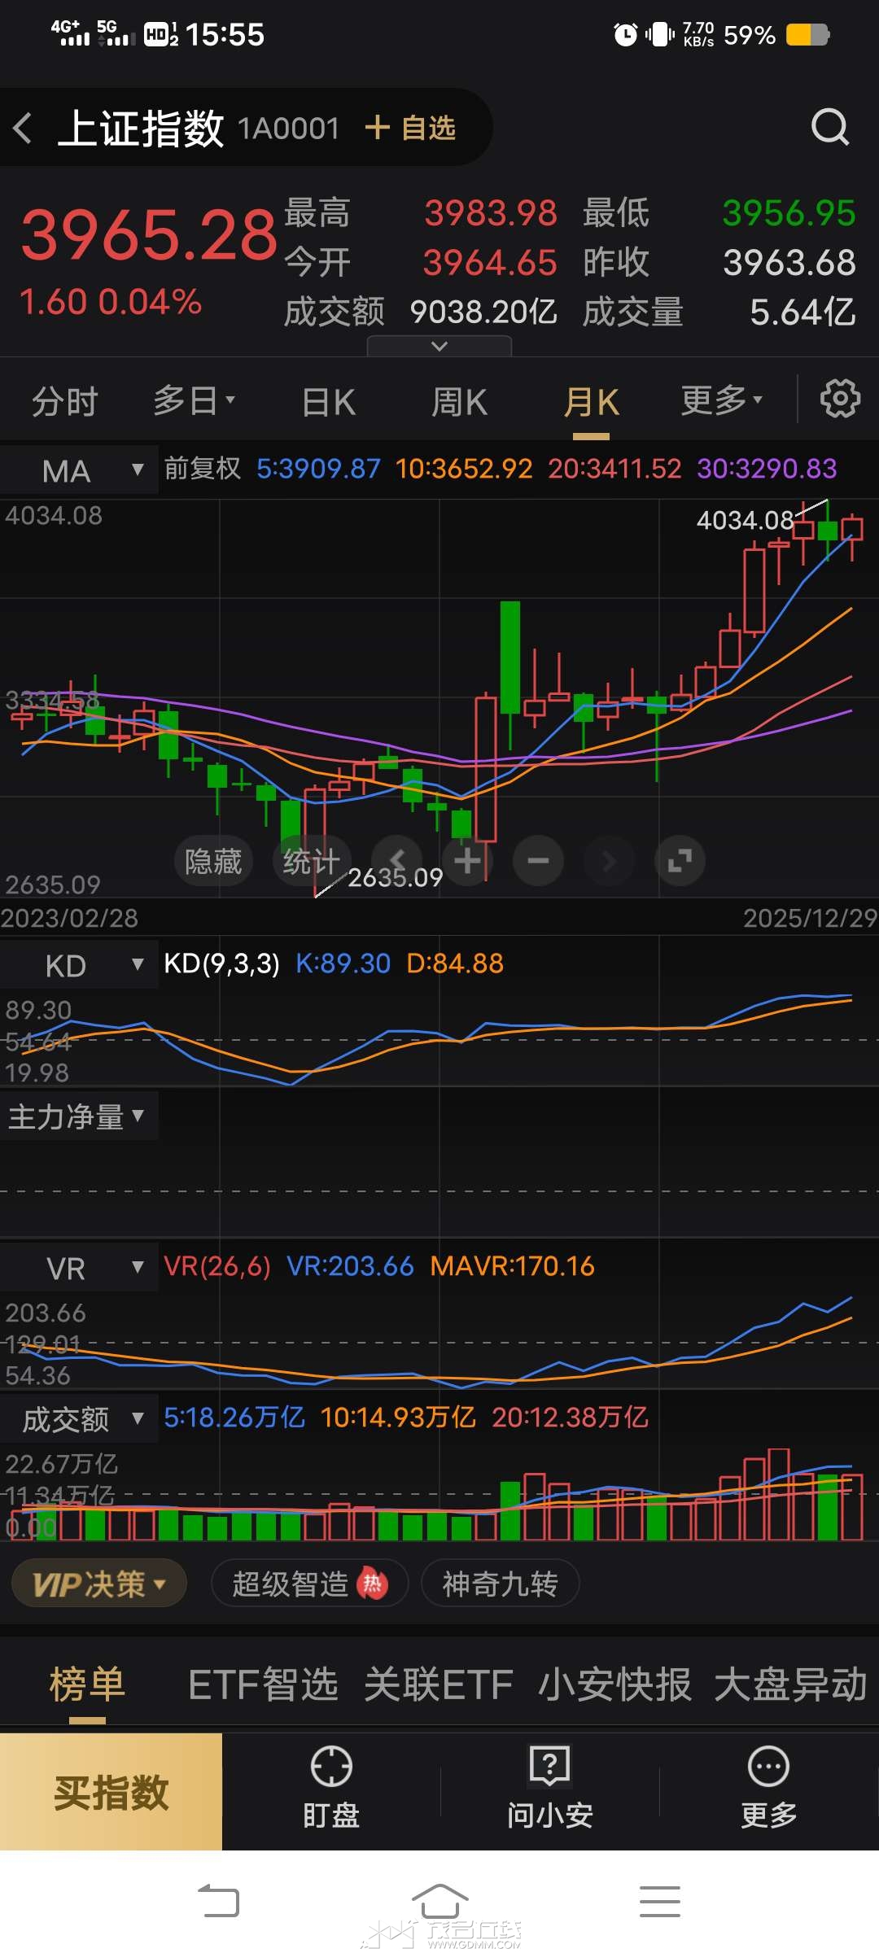Screen dimensions: 879x1953
Task: Zoom out chart with minus icon
Action: click(538, 861)
